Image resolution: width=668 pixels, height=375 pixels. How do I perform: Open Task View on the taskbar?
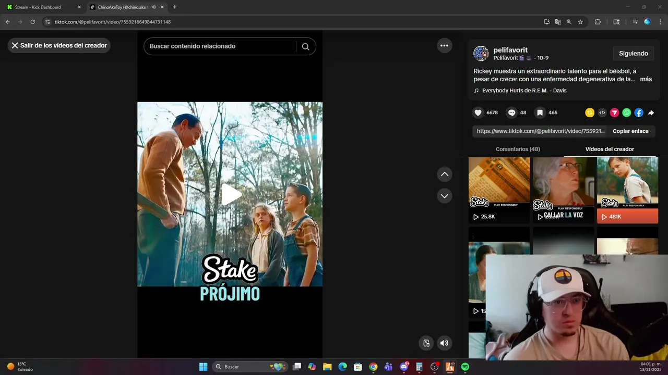pos(297,367)
